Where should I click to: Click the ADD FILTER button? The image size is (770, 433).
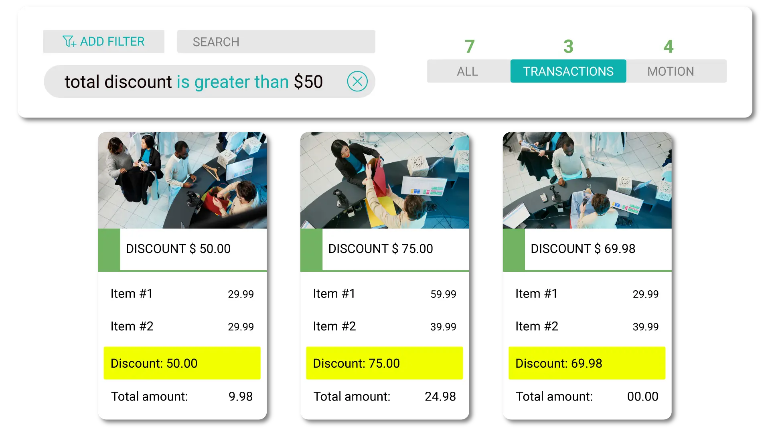(103, 41)
